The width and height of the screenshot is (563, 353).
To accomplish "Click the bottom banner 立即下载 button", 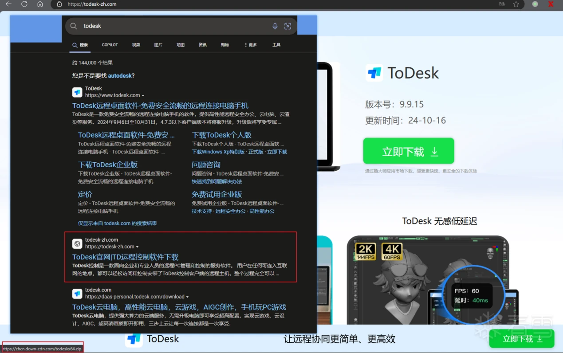I will [522, 339].
